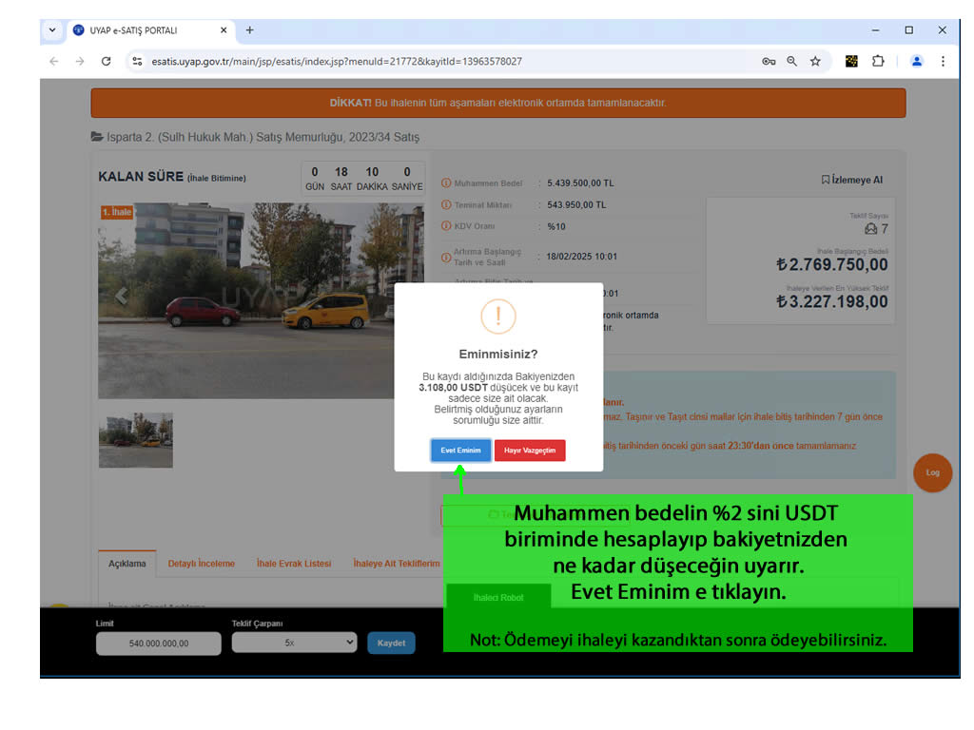Click the zoom magnifier icon in address bar
The height and width of the screenshot is (730, 974).
tap(792, 62)
